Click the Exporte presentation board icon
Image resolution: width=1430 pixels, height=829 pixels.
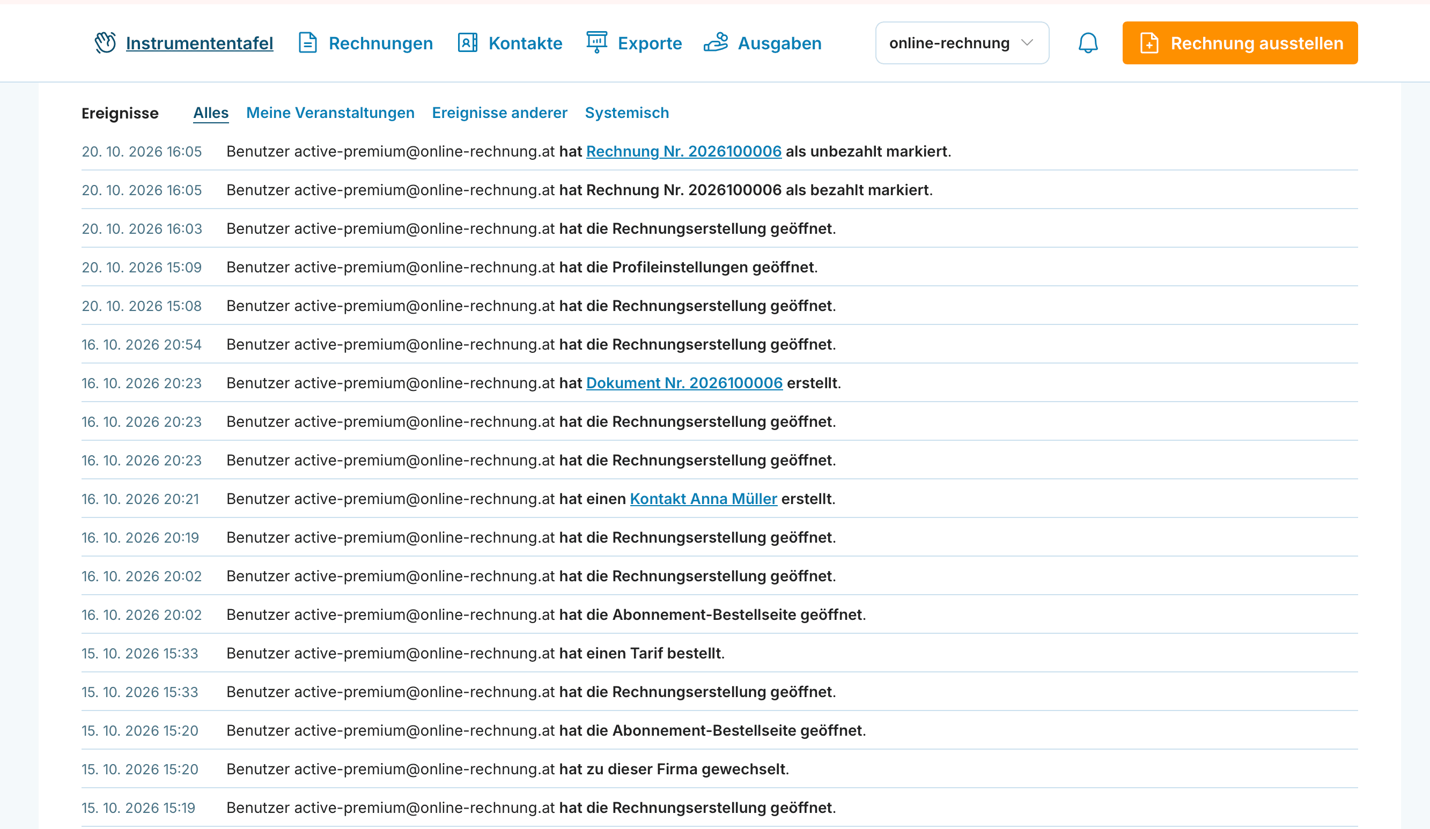click(596, 43)
